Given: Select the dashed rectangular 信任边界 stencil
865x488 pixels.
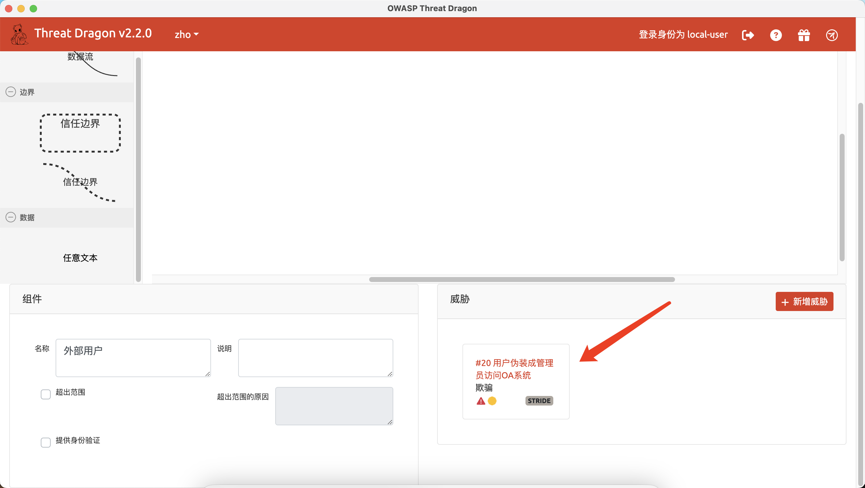Looking at the screenshot, I should click(x=80, y=133).
